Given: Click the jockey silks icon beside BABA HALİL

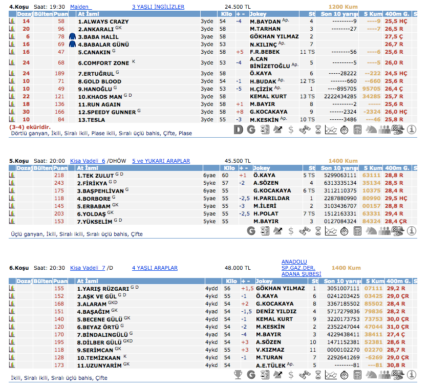Looking at the screenshot, I should click(72, 37).
